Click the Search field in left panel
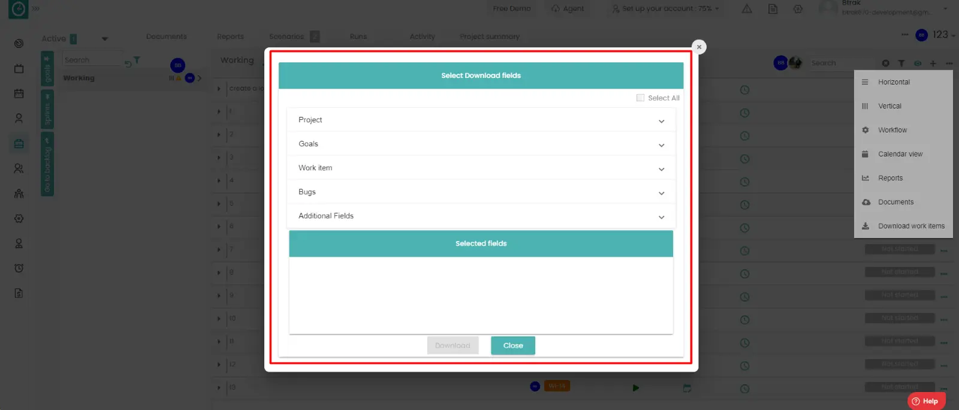The height and width of the screenshot is (410, 959). (91, 60)
